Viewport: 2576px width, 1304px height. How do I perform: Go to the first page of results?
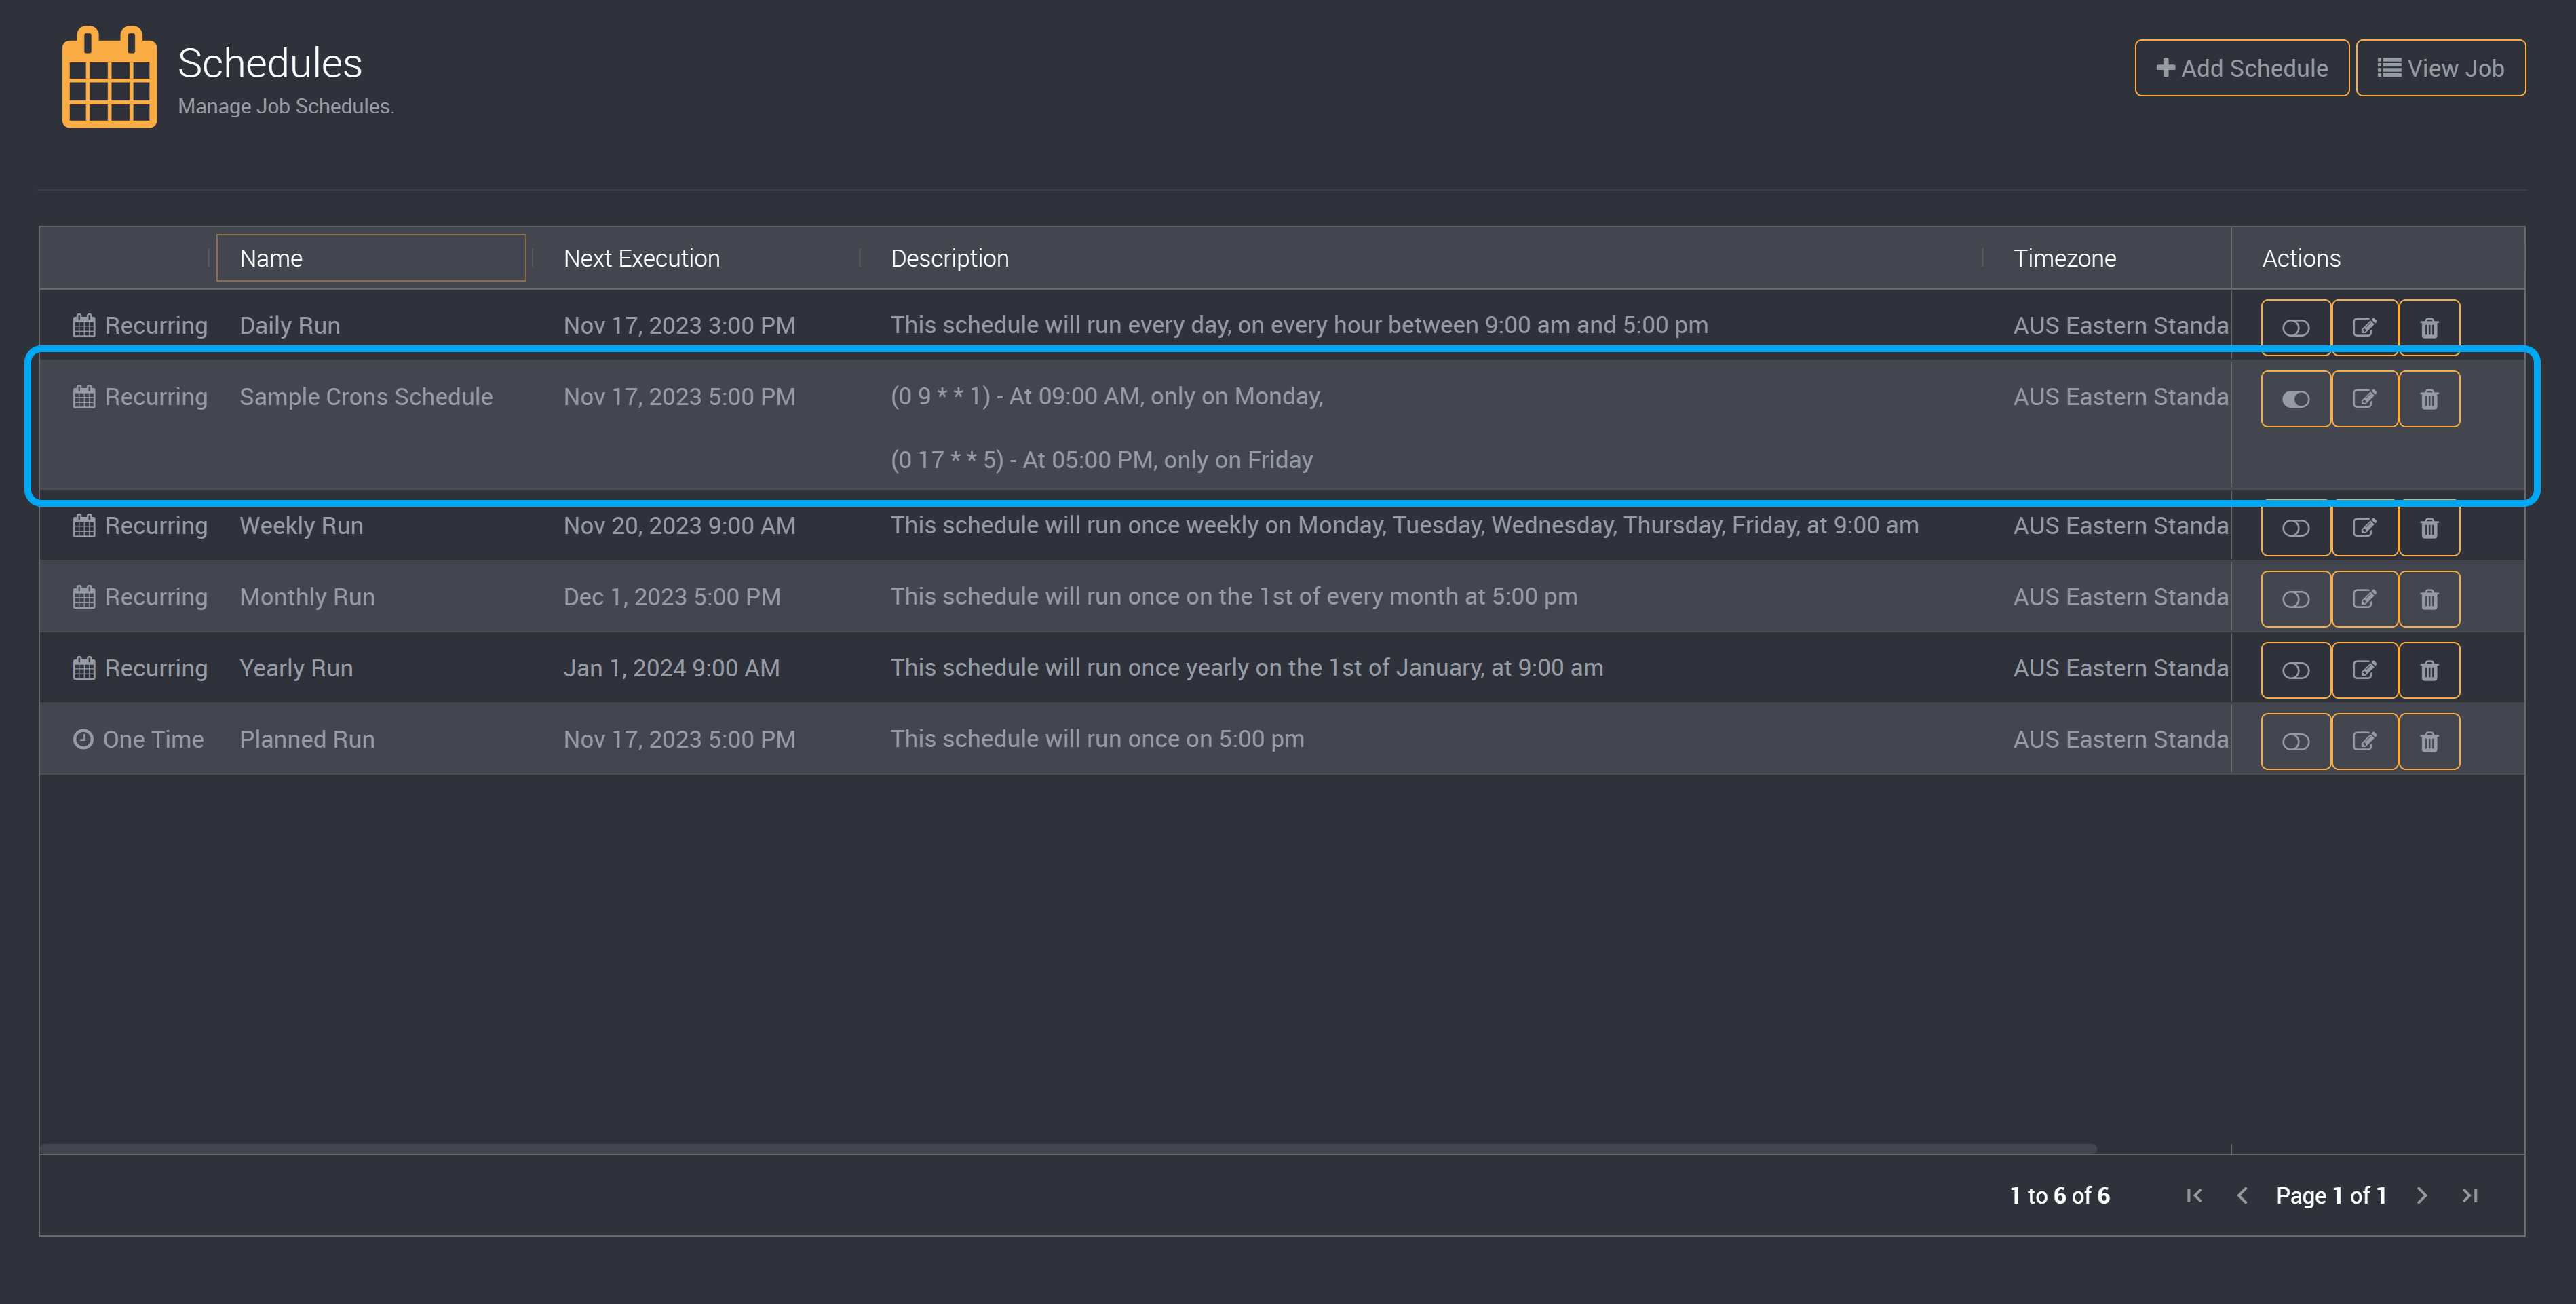(2194, 1195)
